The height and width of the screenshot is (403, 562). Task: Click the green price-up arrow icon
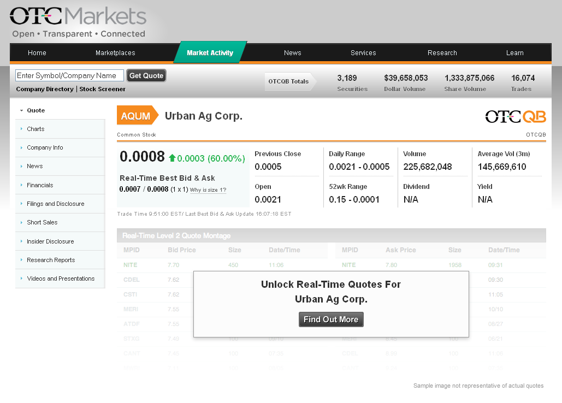point(172,158)
